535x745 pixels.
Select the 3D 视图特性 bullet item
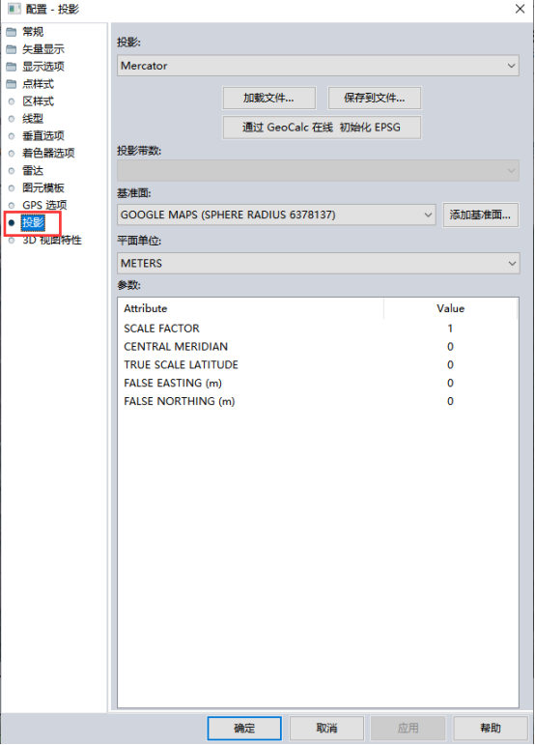tap(12, 241)
